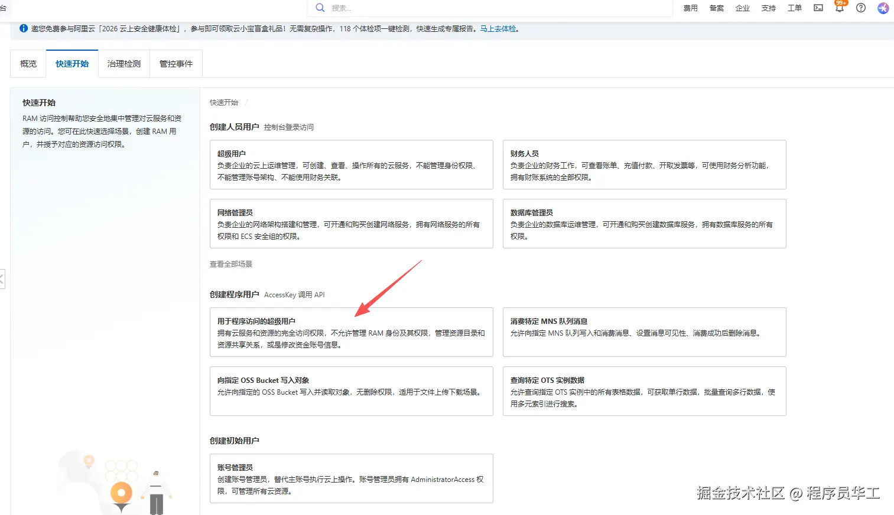Click the 创建初始用户 section heading

click(x=235, y=441)
